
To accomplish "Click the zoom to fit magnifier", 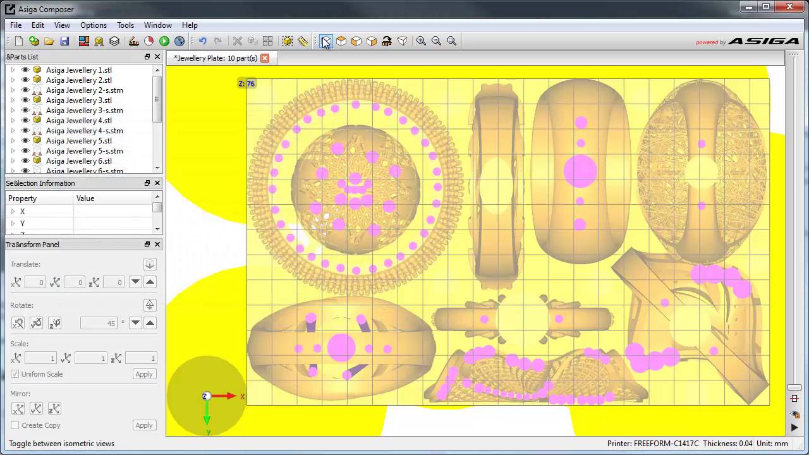I will [x=451, y=41].
